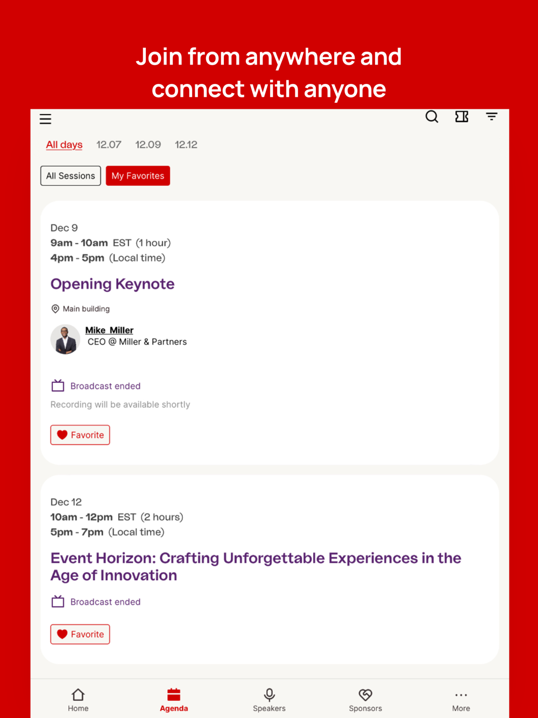Open the Agenda tab
This screenshot has width=538, height=718.
174,700
